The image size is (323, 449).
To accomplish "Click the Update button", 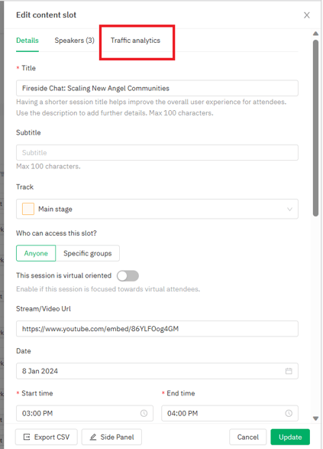I will [290, 437].
